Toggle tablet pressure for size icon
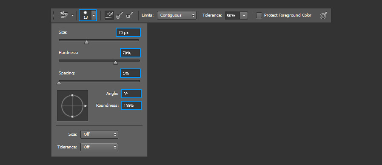Screen dimensions: 382x165 click(323, 16)
